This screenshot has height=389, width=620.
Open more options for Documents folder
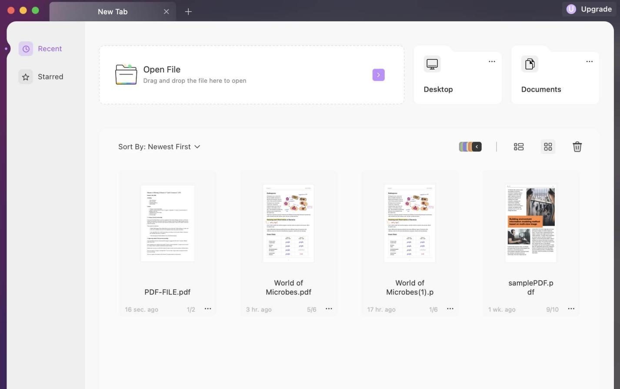click(x=589, y=62)
